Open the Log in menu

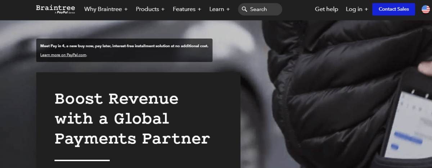(x=357, y=9)
